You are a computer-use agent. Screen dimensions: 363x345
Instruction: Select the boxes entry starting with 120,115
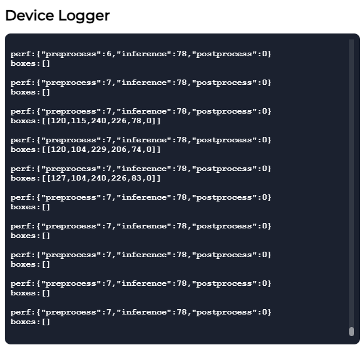point(86,121)
